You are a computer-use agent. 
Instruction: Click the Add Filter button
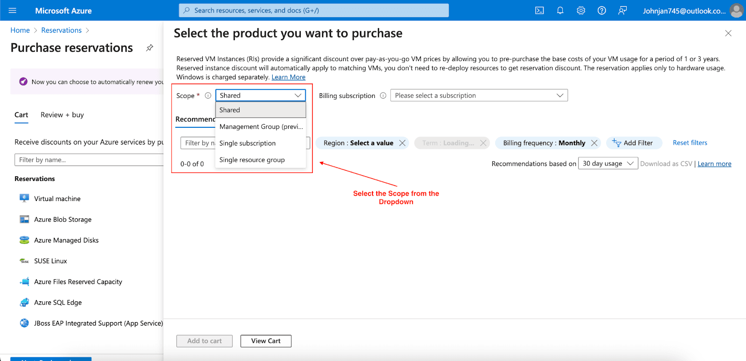point(634,143)
